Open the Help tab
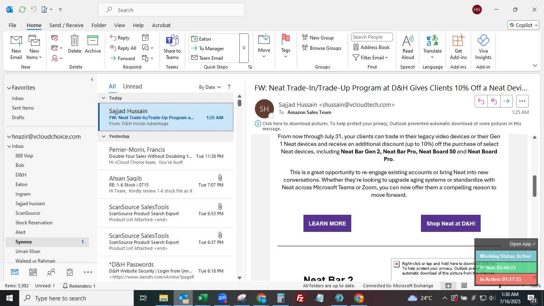The height and width of the screenshot is (306, 544). (x=138, y=25)
